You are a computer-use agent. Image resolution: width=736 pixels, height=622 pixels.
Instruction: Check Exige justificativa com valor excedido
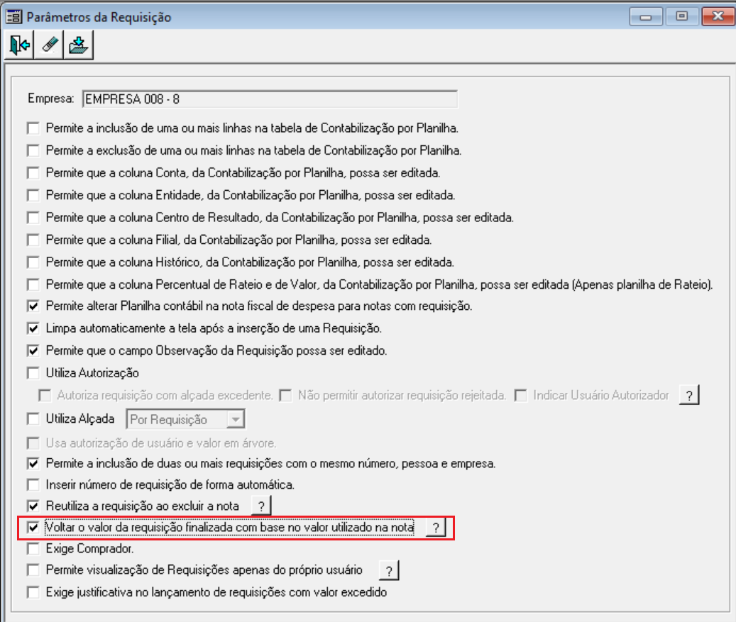[33, 592]
